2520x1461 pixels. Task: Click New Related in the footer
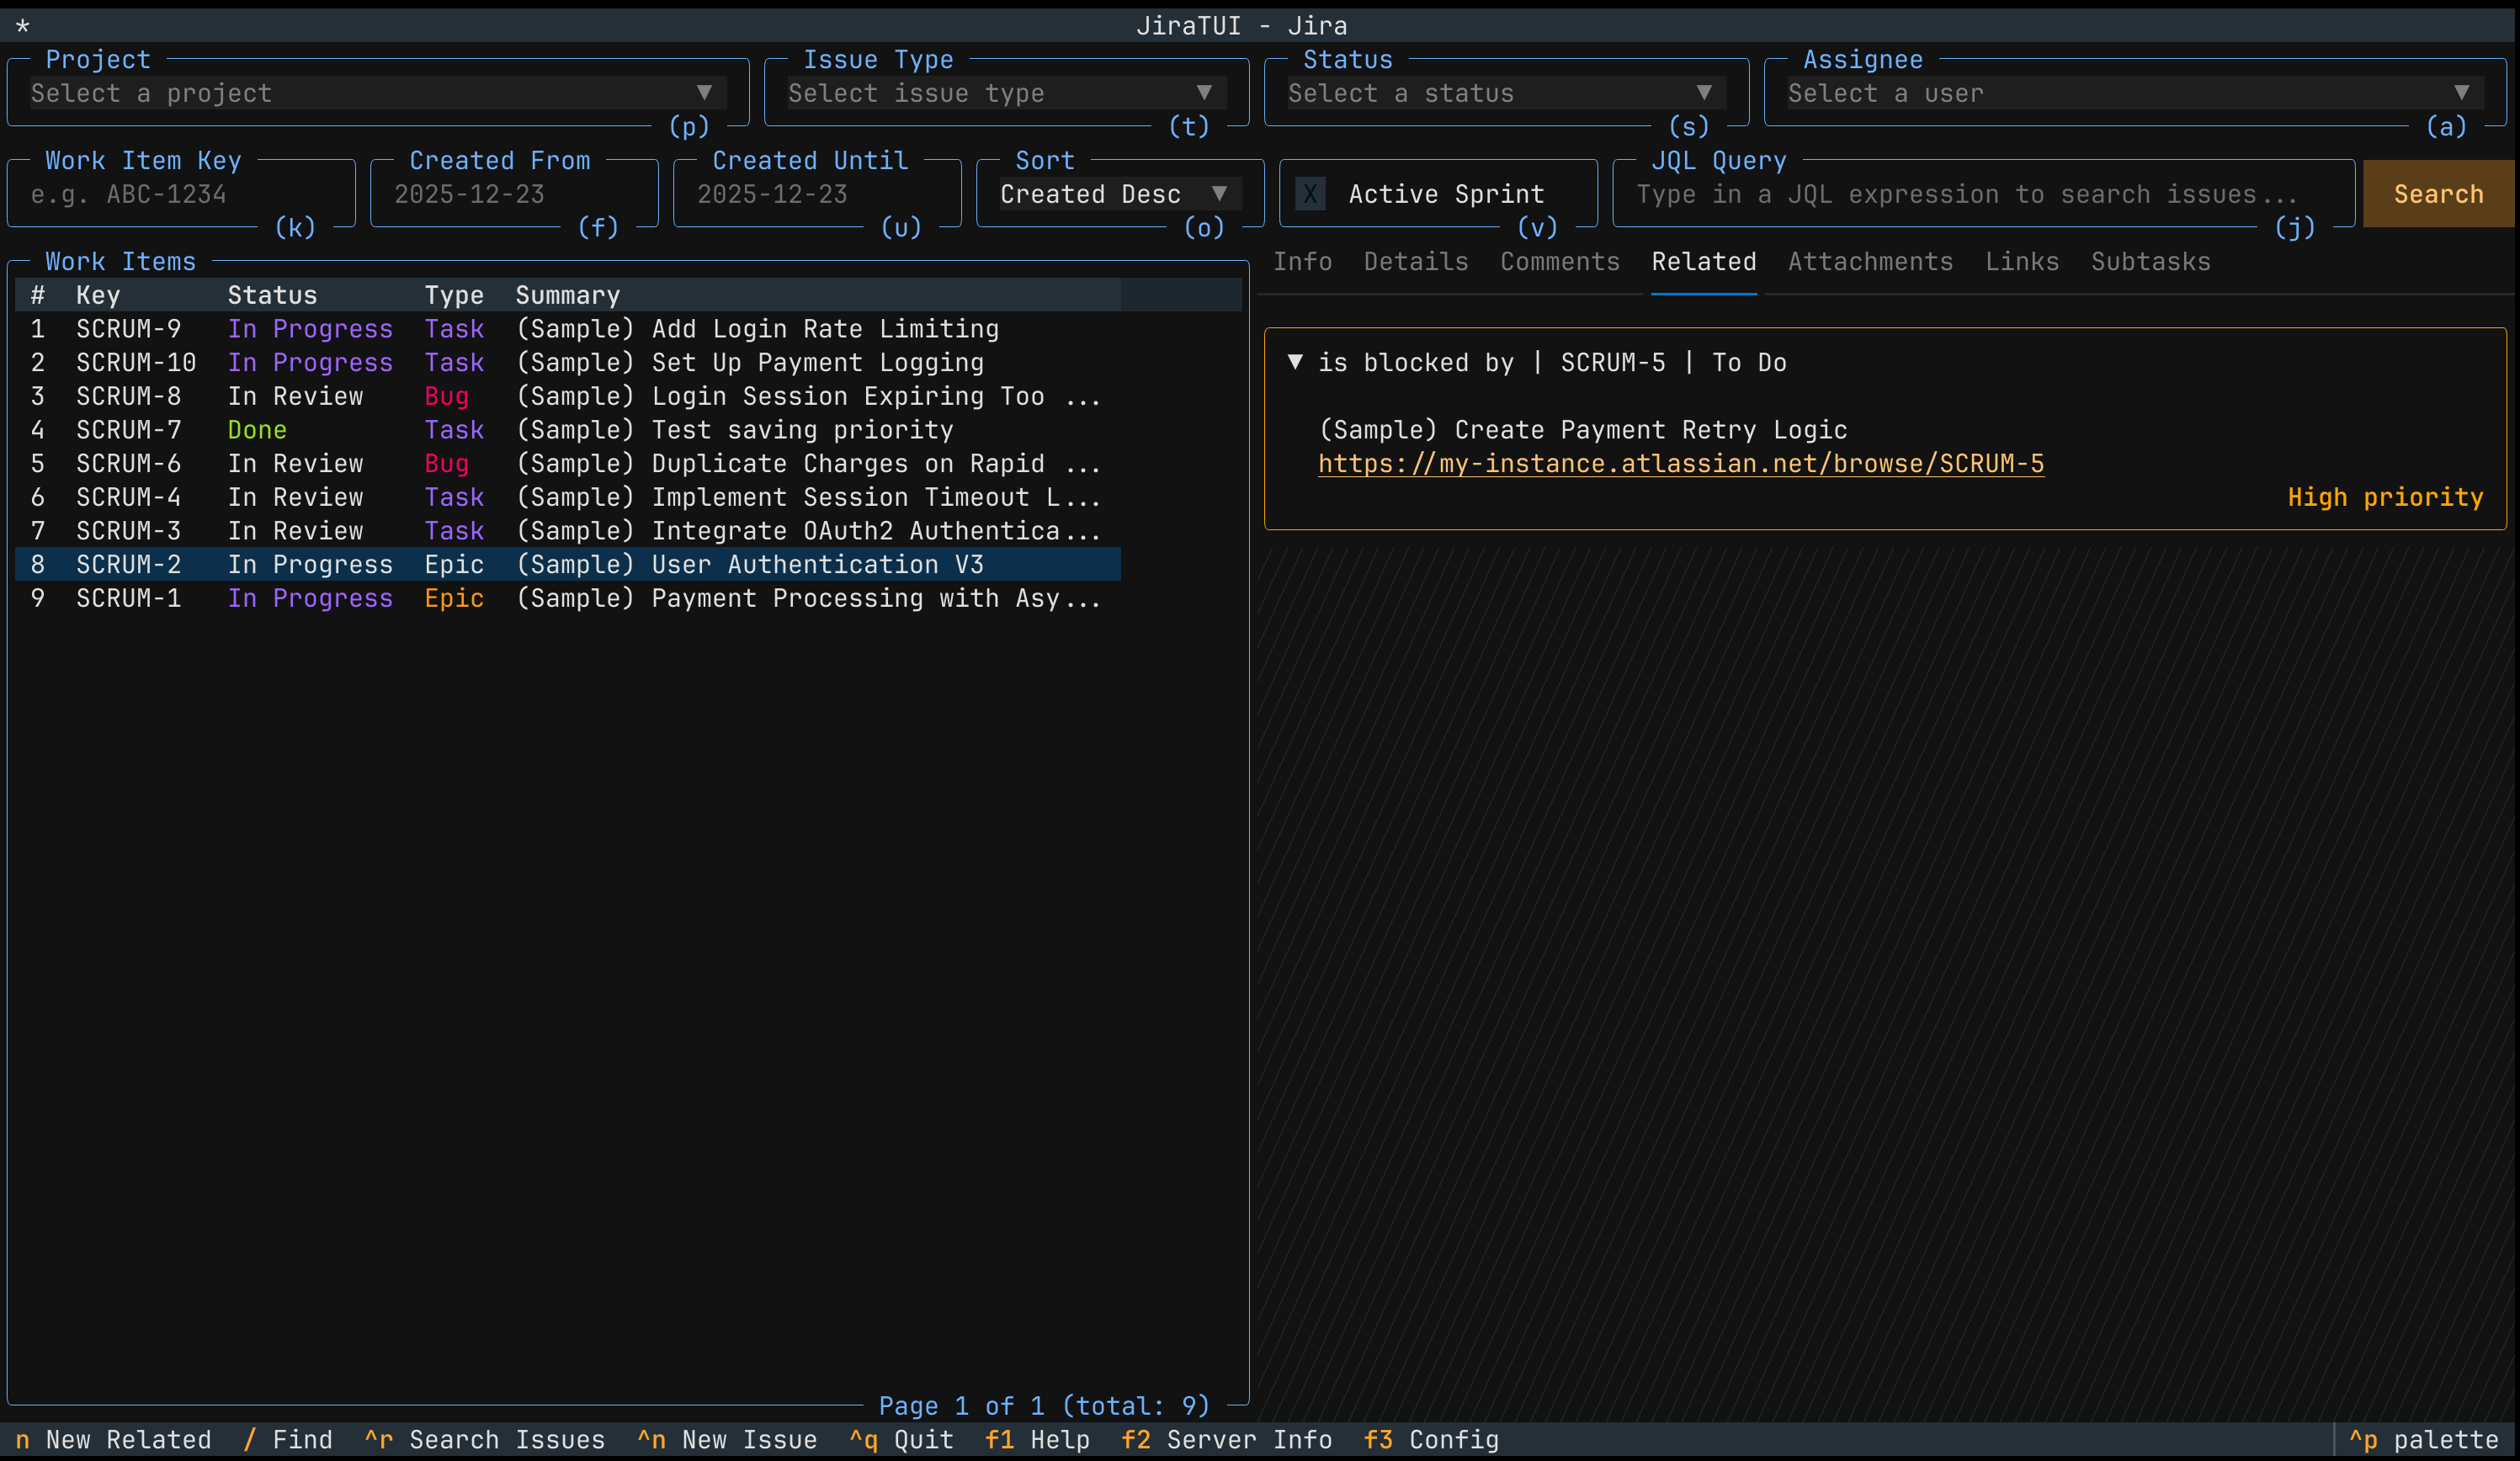[113, 1440]
